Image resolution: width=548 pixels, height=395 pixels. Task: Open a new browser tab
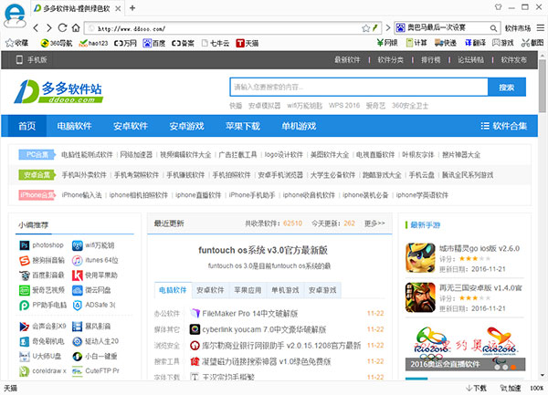[x=132, y=8]
